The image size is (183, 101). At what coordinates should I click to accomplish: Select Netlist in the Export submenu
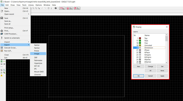[x=38, y=45]
